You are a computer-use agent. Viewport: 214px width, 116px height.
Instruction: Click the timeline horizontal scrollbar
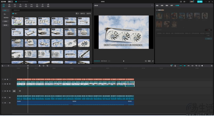pyautogui.click(x=112, y=114)
